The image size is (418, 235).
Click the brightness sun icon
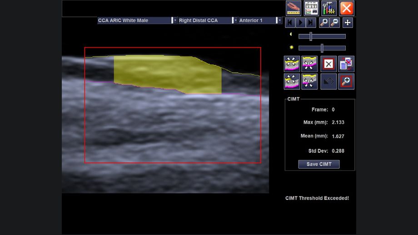(x=291, y=47)
